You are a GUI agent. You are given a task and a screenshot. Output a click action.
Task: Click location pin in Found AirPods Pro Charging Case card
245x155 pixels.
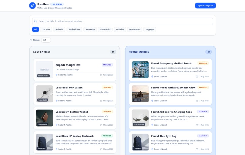(x=152, y=125)
